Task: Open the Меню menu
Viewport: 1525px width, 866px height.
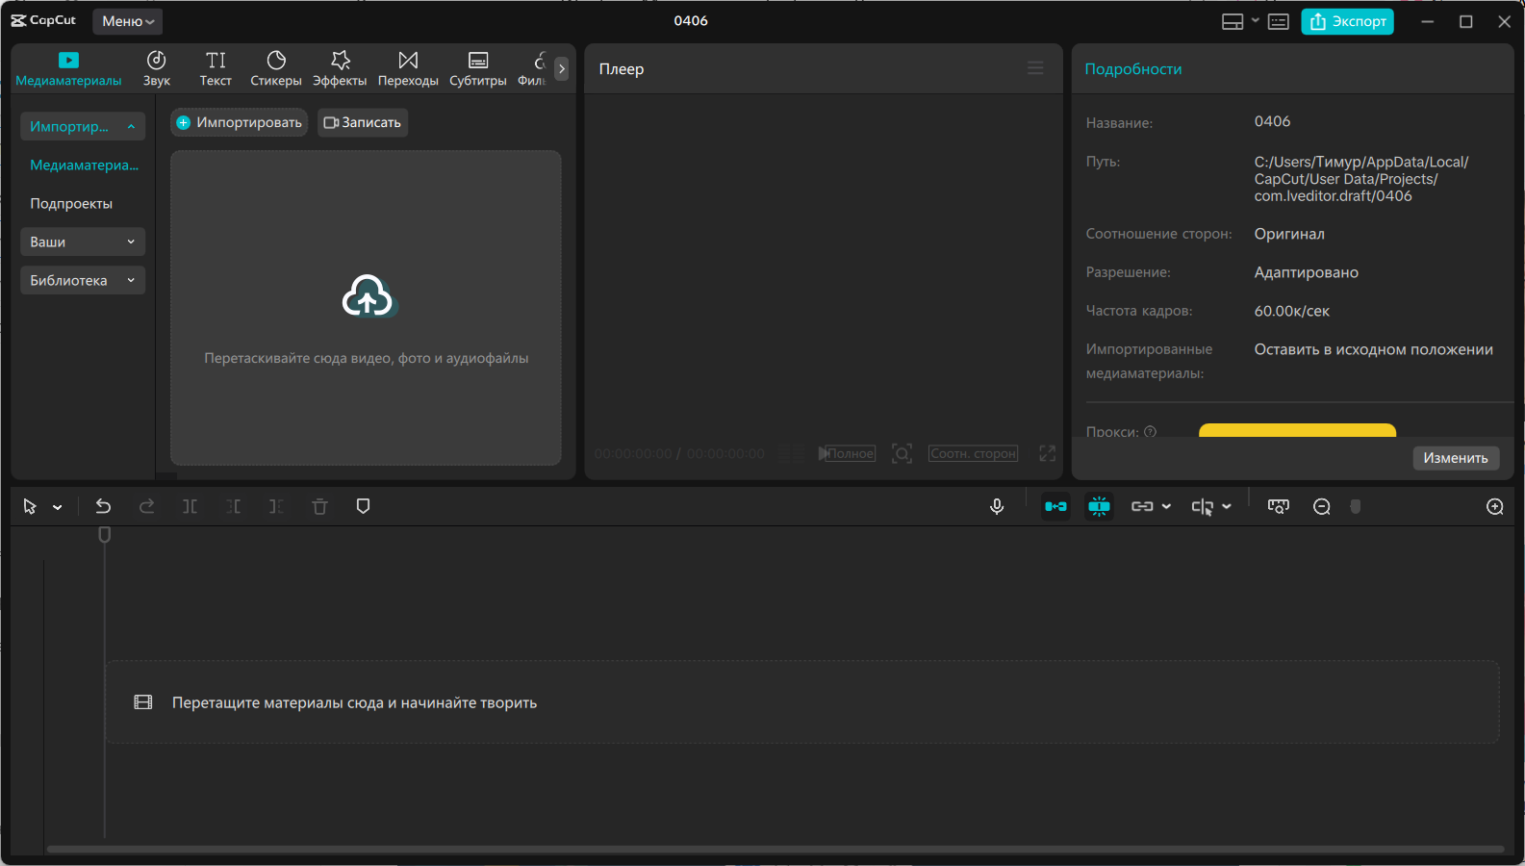Action: tap(127, 21)
